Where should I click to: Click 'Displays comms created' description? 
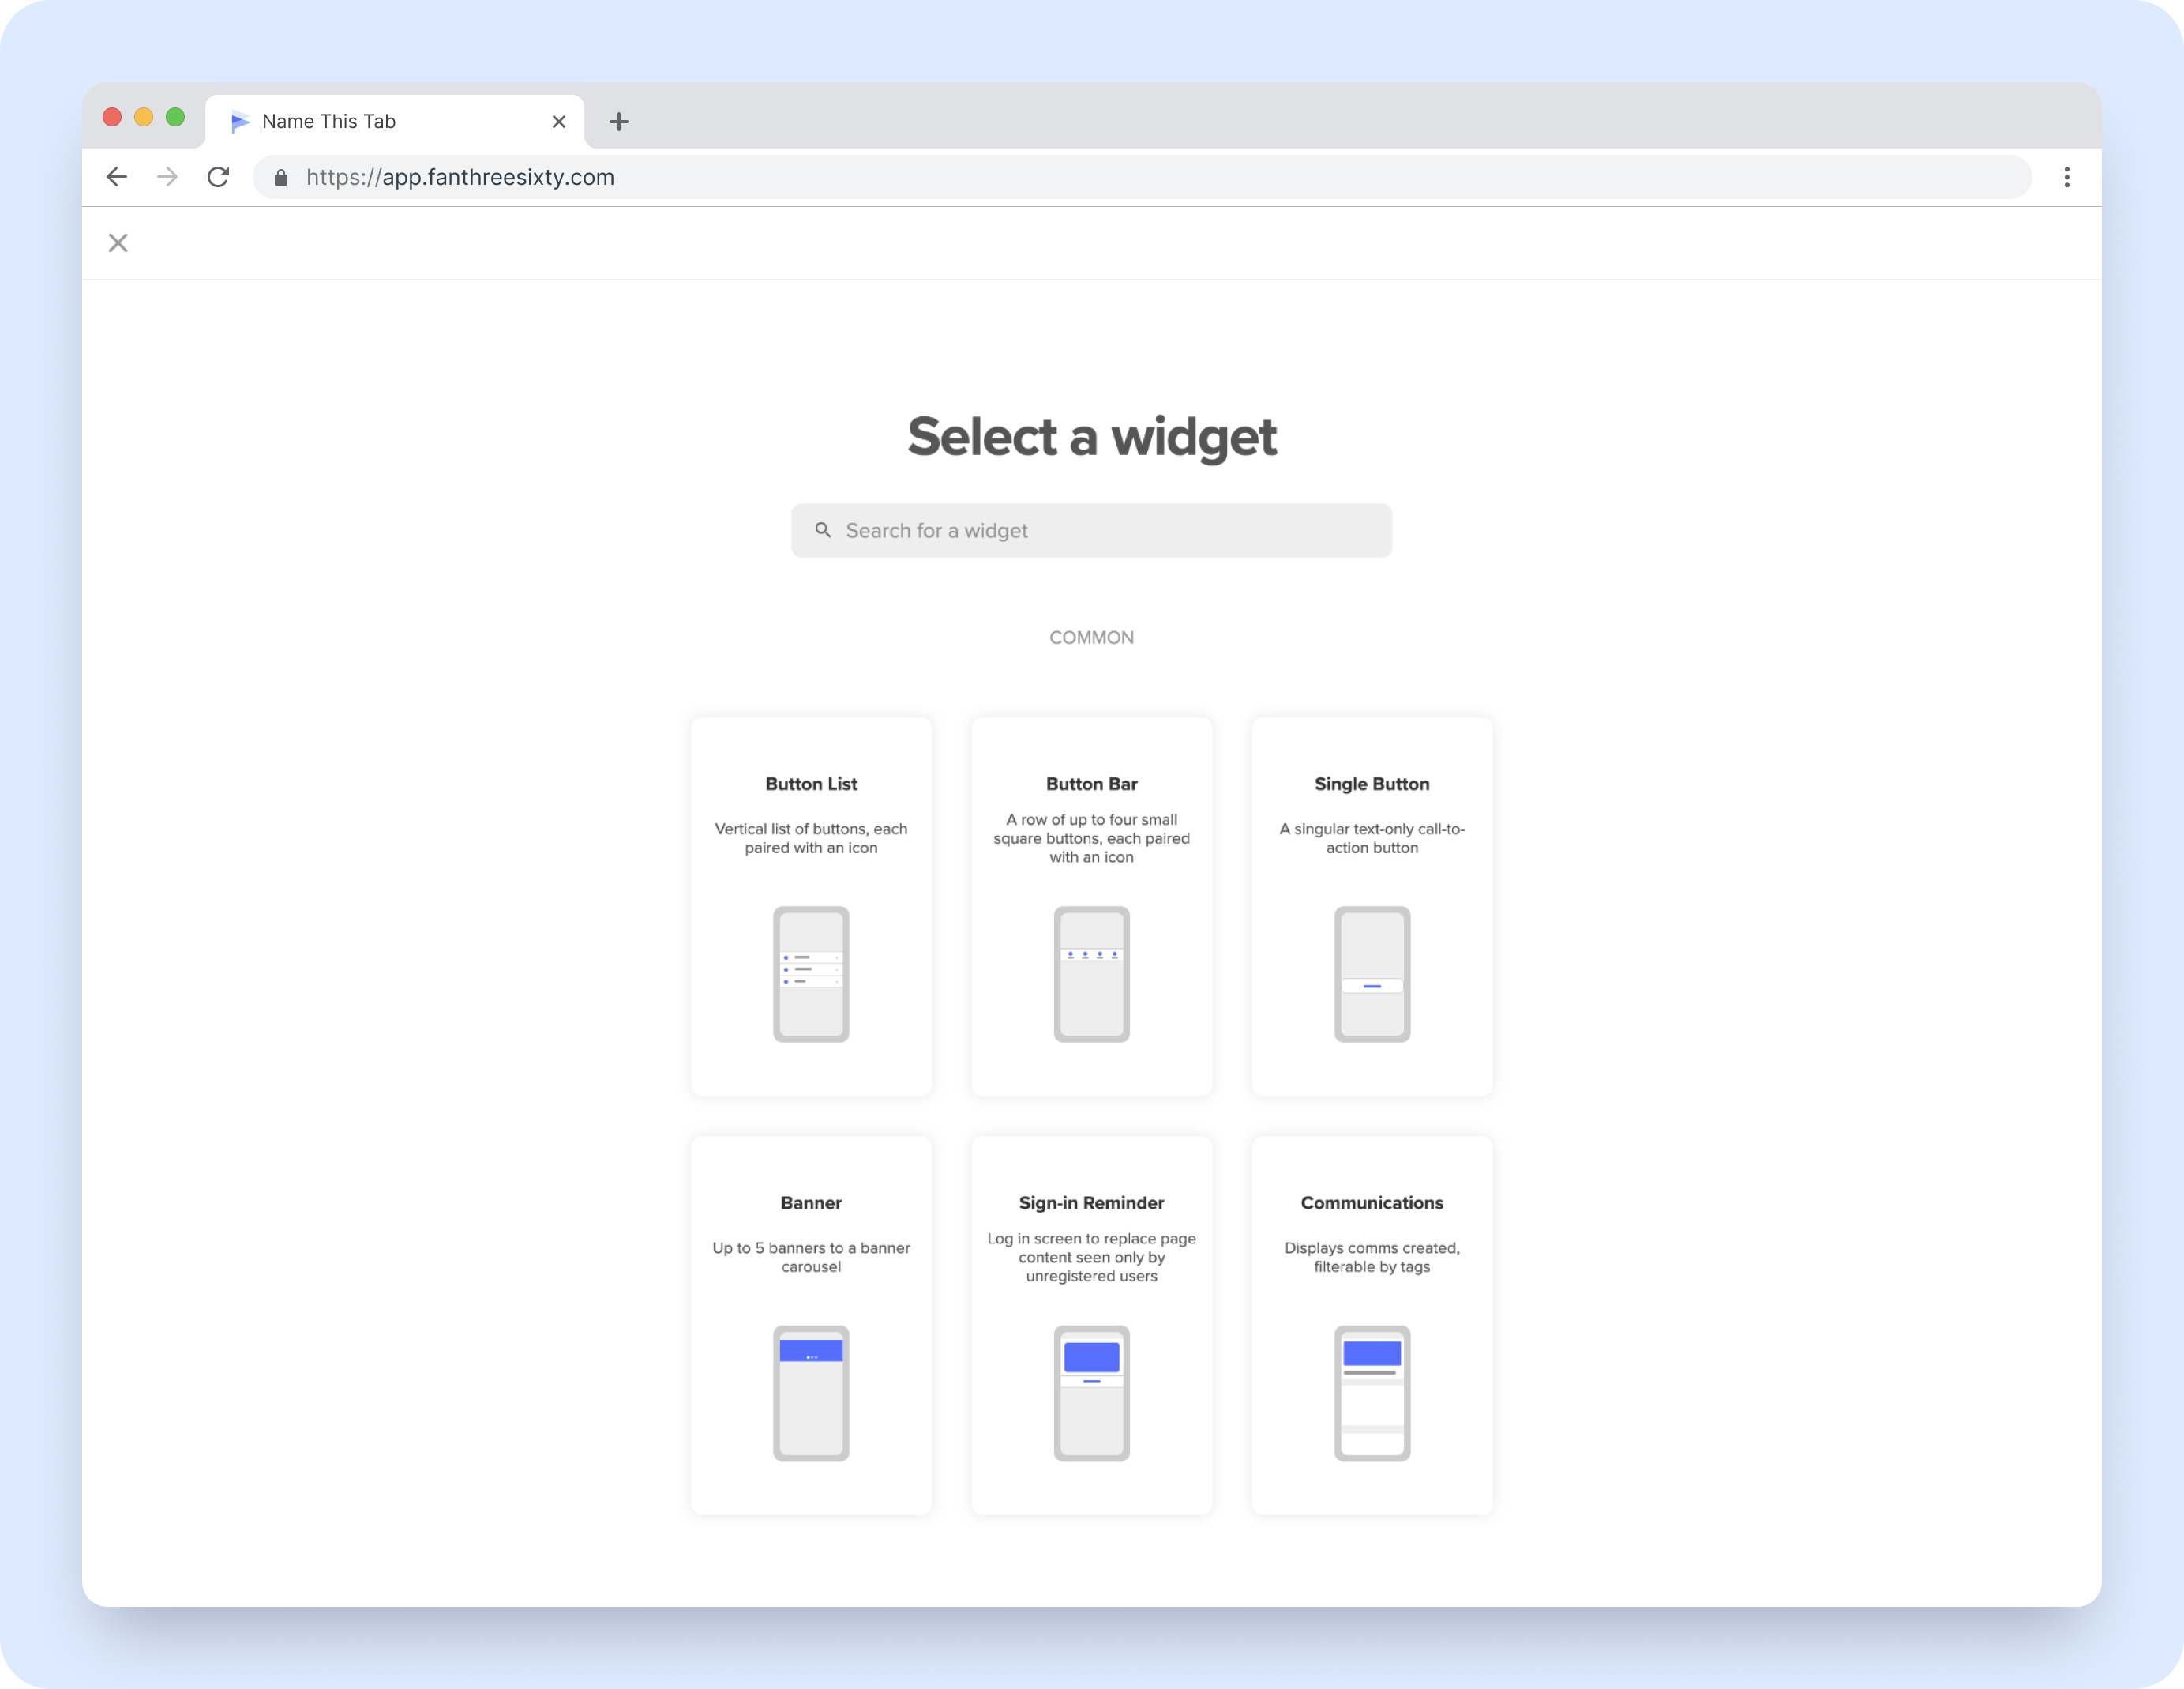[x=1372, y=1257]
